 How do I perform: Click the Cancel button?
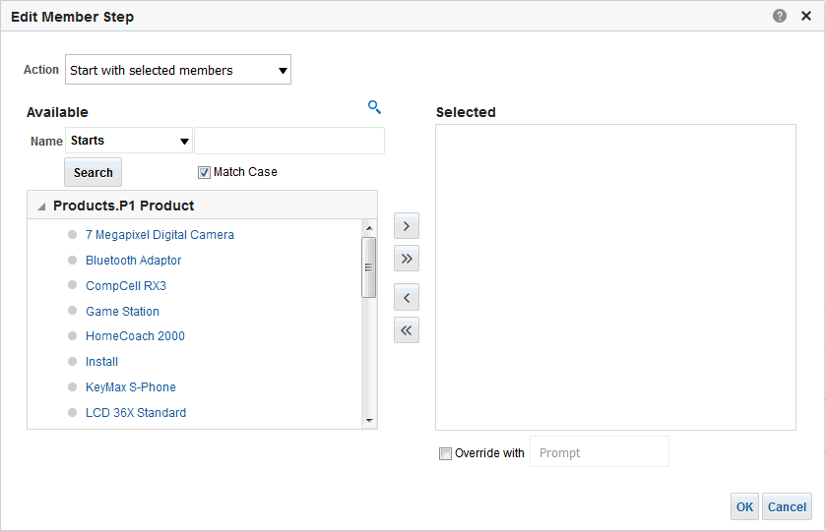(x=787, y=506)
